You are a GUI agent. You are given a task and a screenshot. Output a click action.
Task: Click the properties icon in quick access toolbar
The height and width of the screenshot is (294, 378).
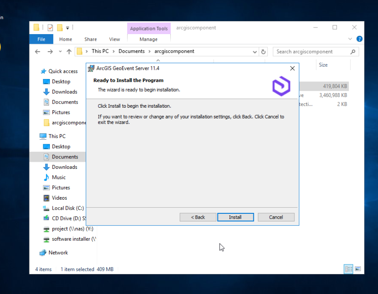click(x=50, y=28)
